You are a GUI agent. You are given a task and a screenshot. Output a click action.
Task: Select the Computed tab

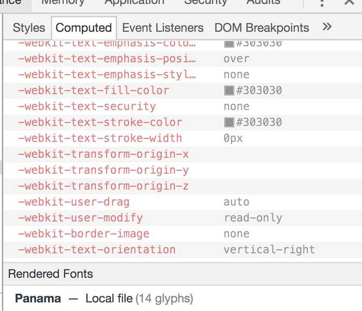tap(84, 28)
